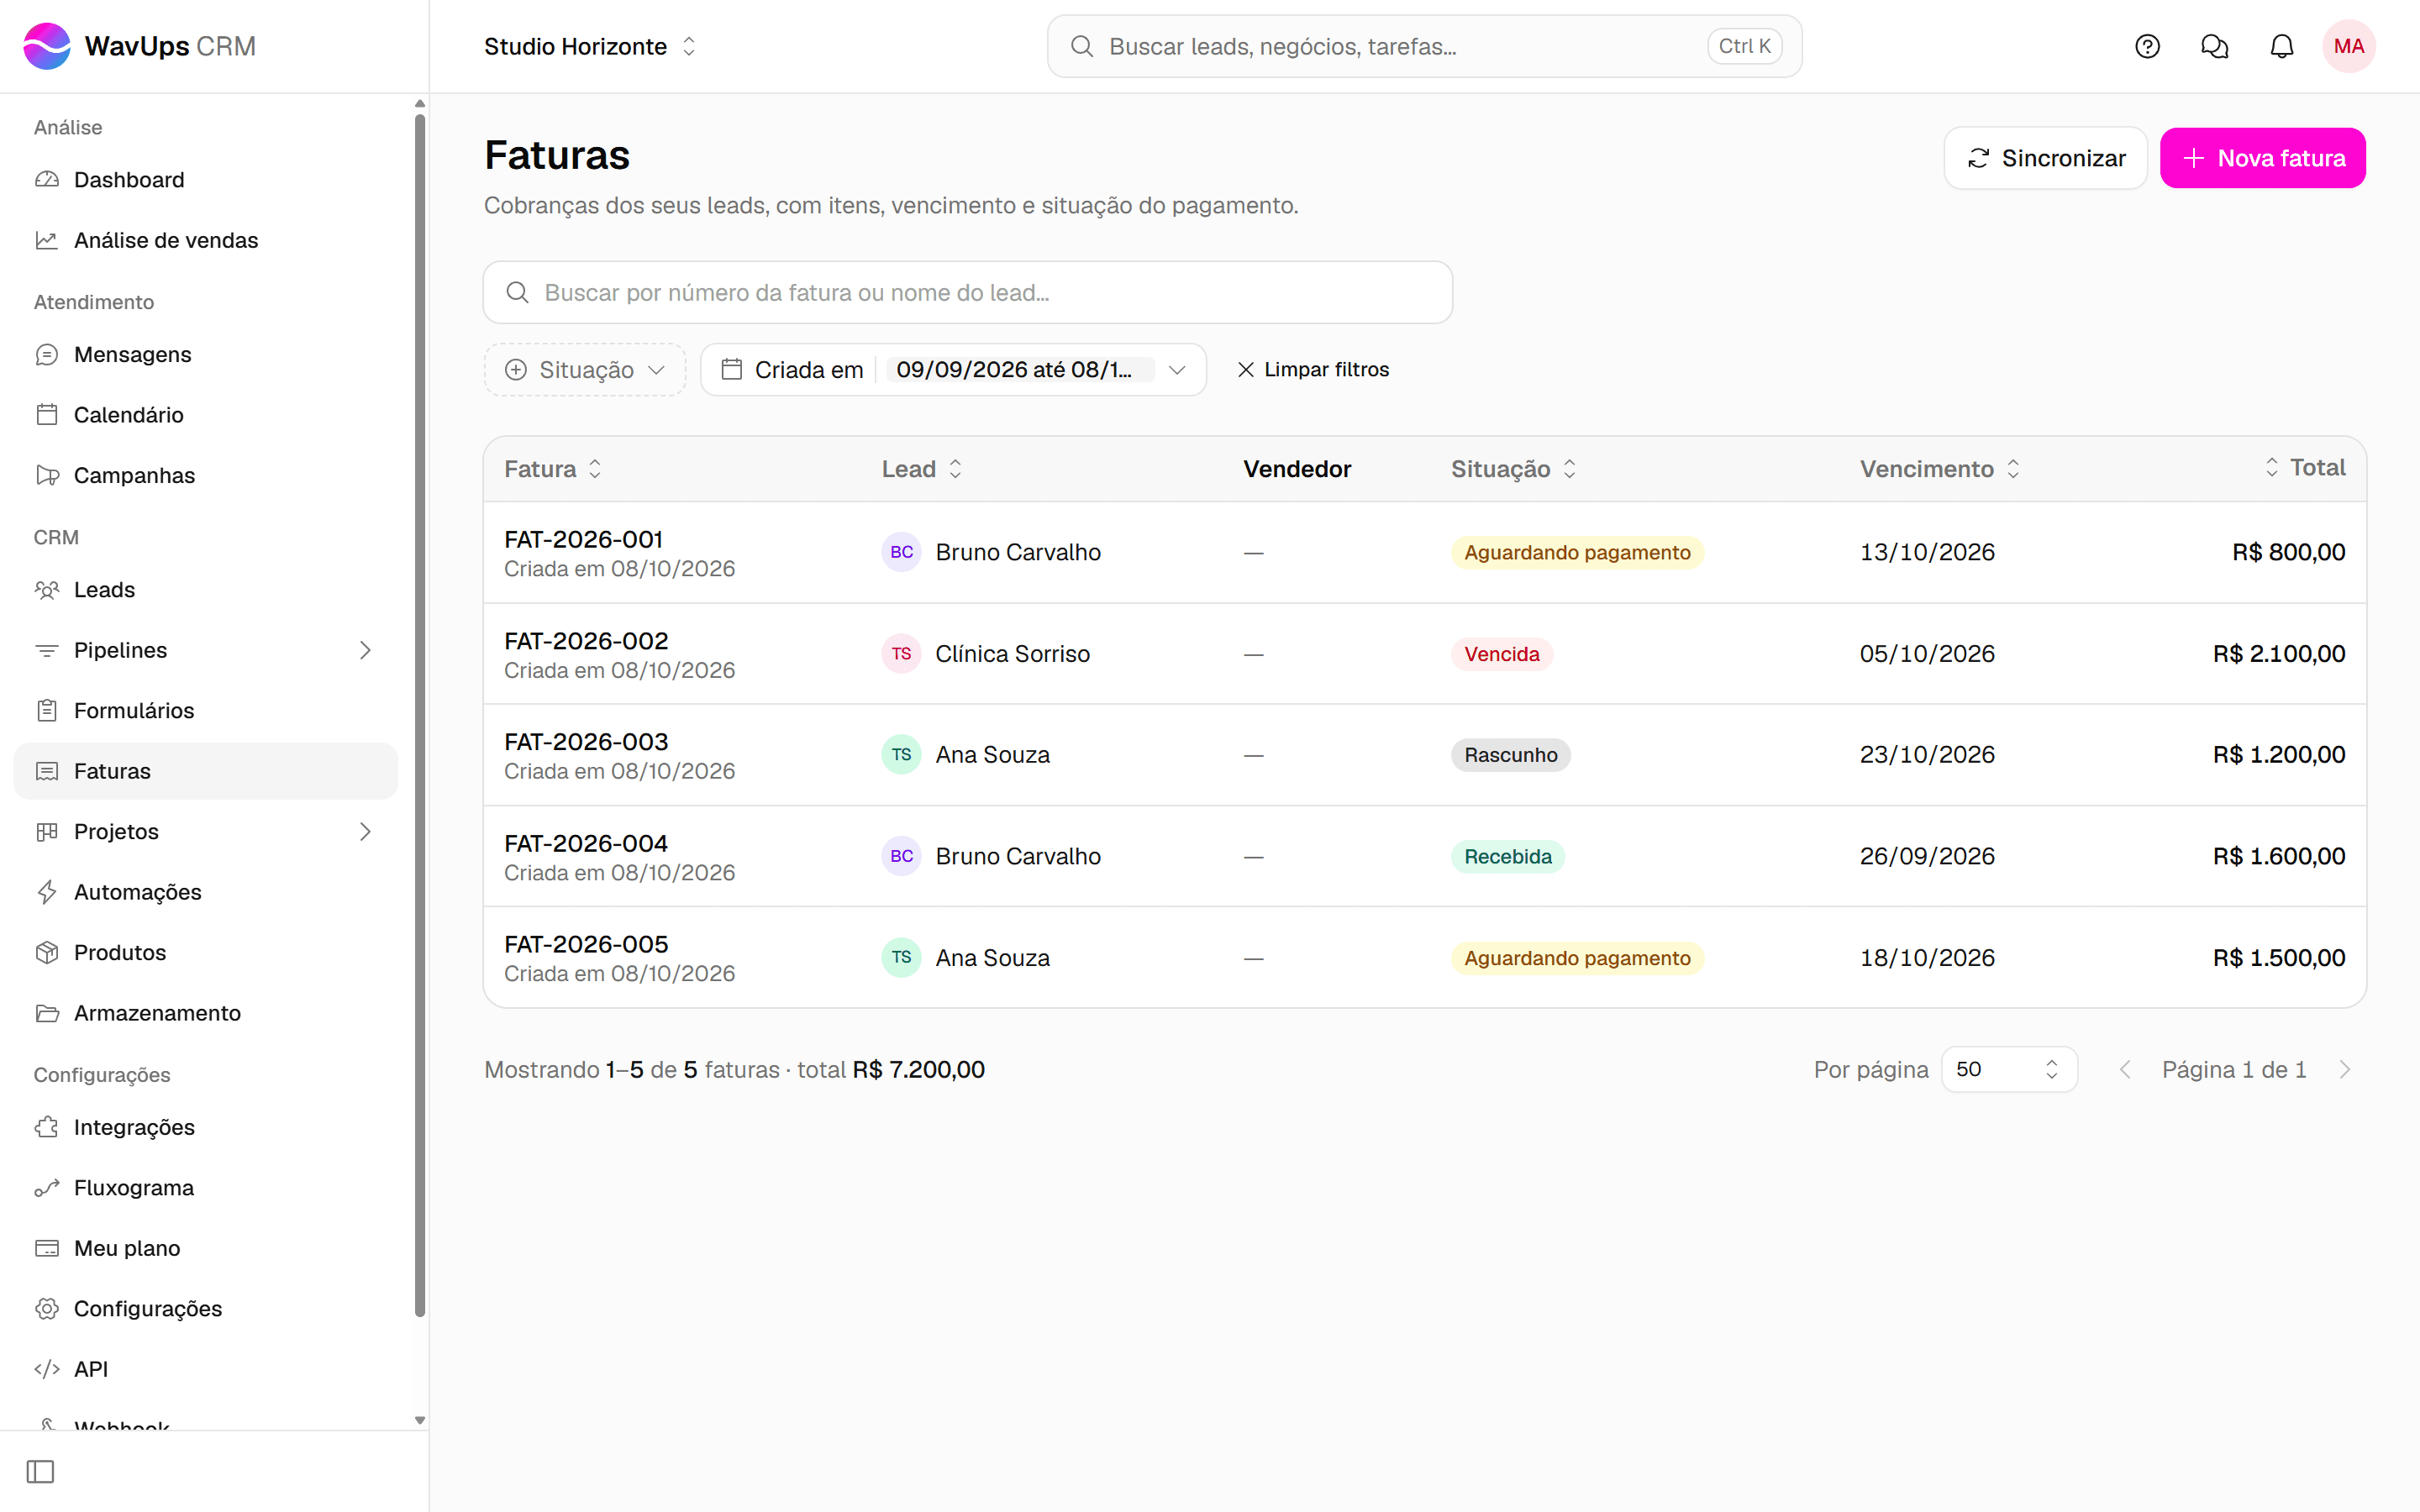Viewport: 2420px width, 1512px height.
Task: Open Mensagens in the sidebar
Action: [x=206, y=354]
